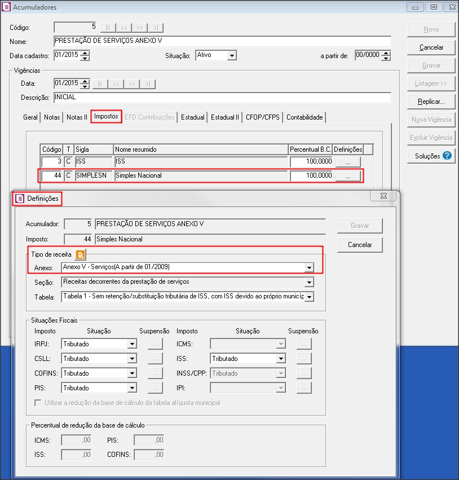Toggle the municipal rate base reduction checkbox
Image resolution: width=459 pixels, height=480 pixels.
38,403
